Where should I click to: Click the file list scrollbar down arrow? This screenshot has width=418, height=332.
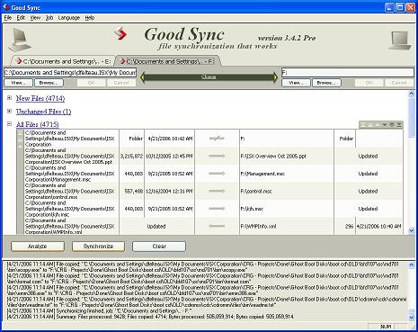coord(412,230)
